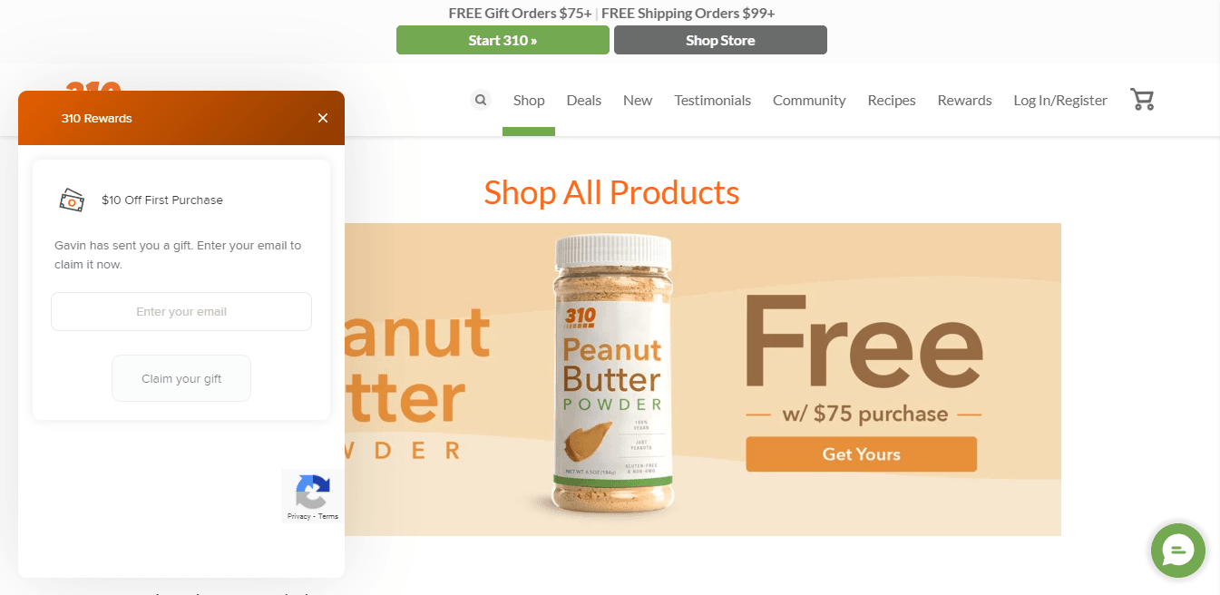Screen dimensions: 1220x595
Task: Go to the New products page
Action: coord(638,101)
